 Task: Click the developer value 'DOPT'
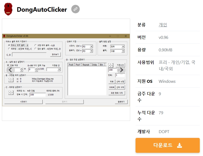click(x=164, y=132)
